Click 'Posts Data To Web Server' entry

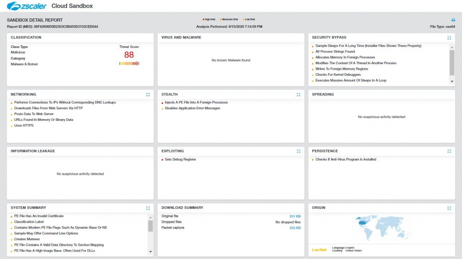34,114
